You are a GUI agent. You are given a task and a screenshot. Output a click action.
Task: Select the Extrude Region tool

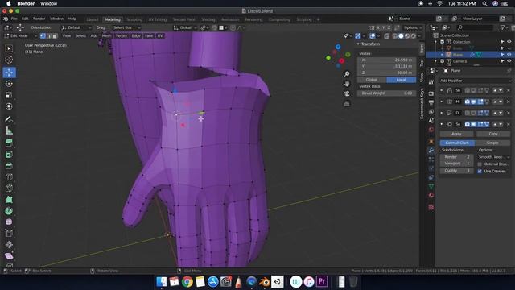click(x=9, y=143)
